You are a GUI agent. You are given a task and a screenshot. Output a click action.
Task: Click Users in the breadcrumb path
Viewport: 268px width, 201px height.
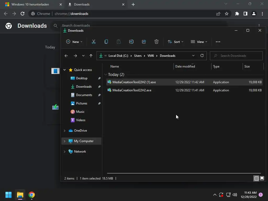[138, 56]
